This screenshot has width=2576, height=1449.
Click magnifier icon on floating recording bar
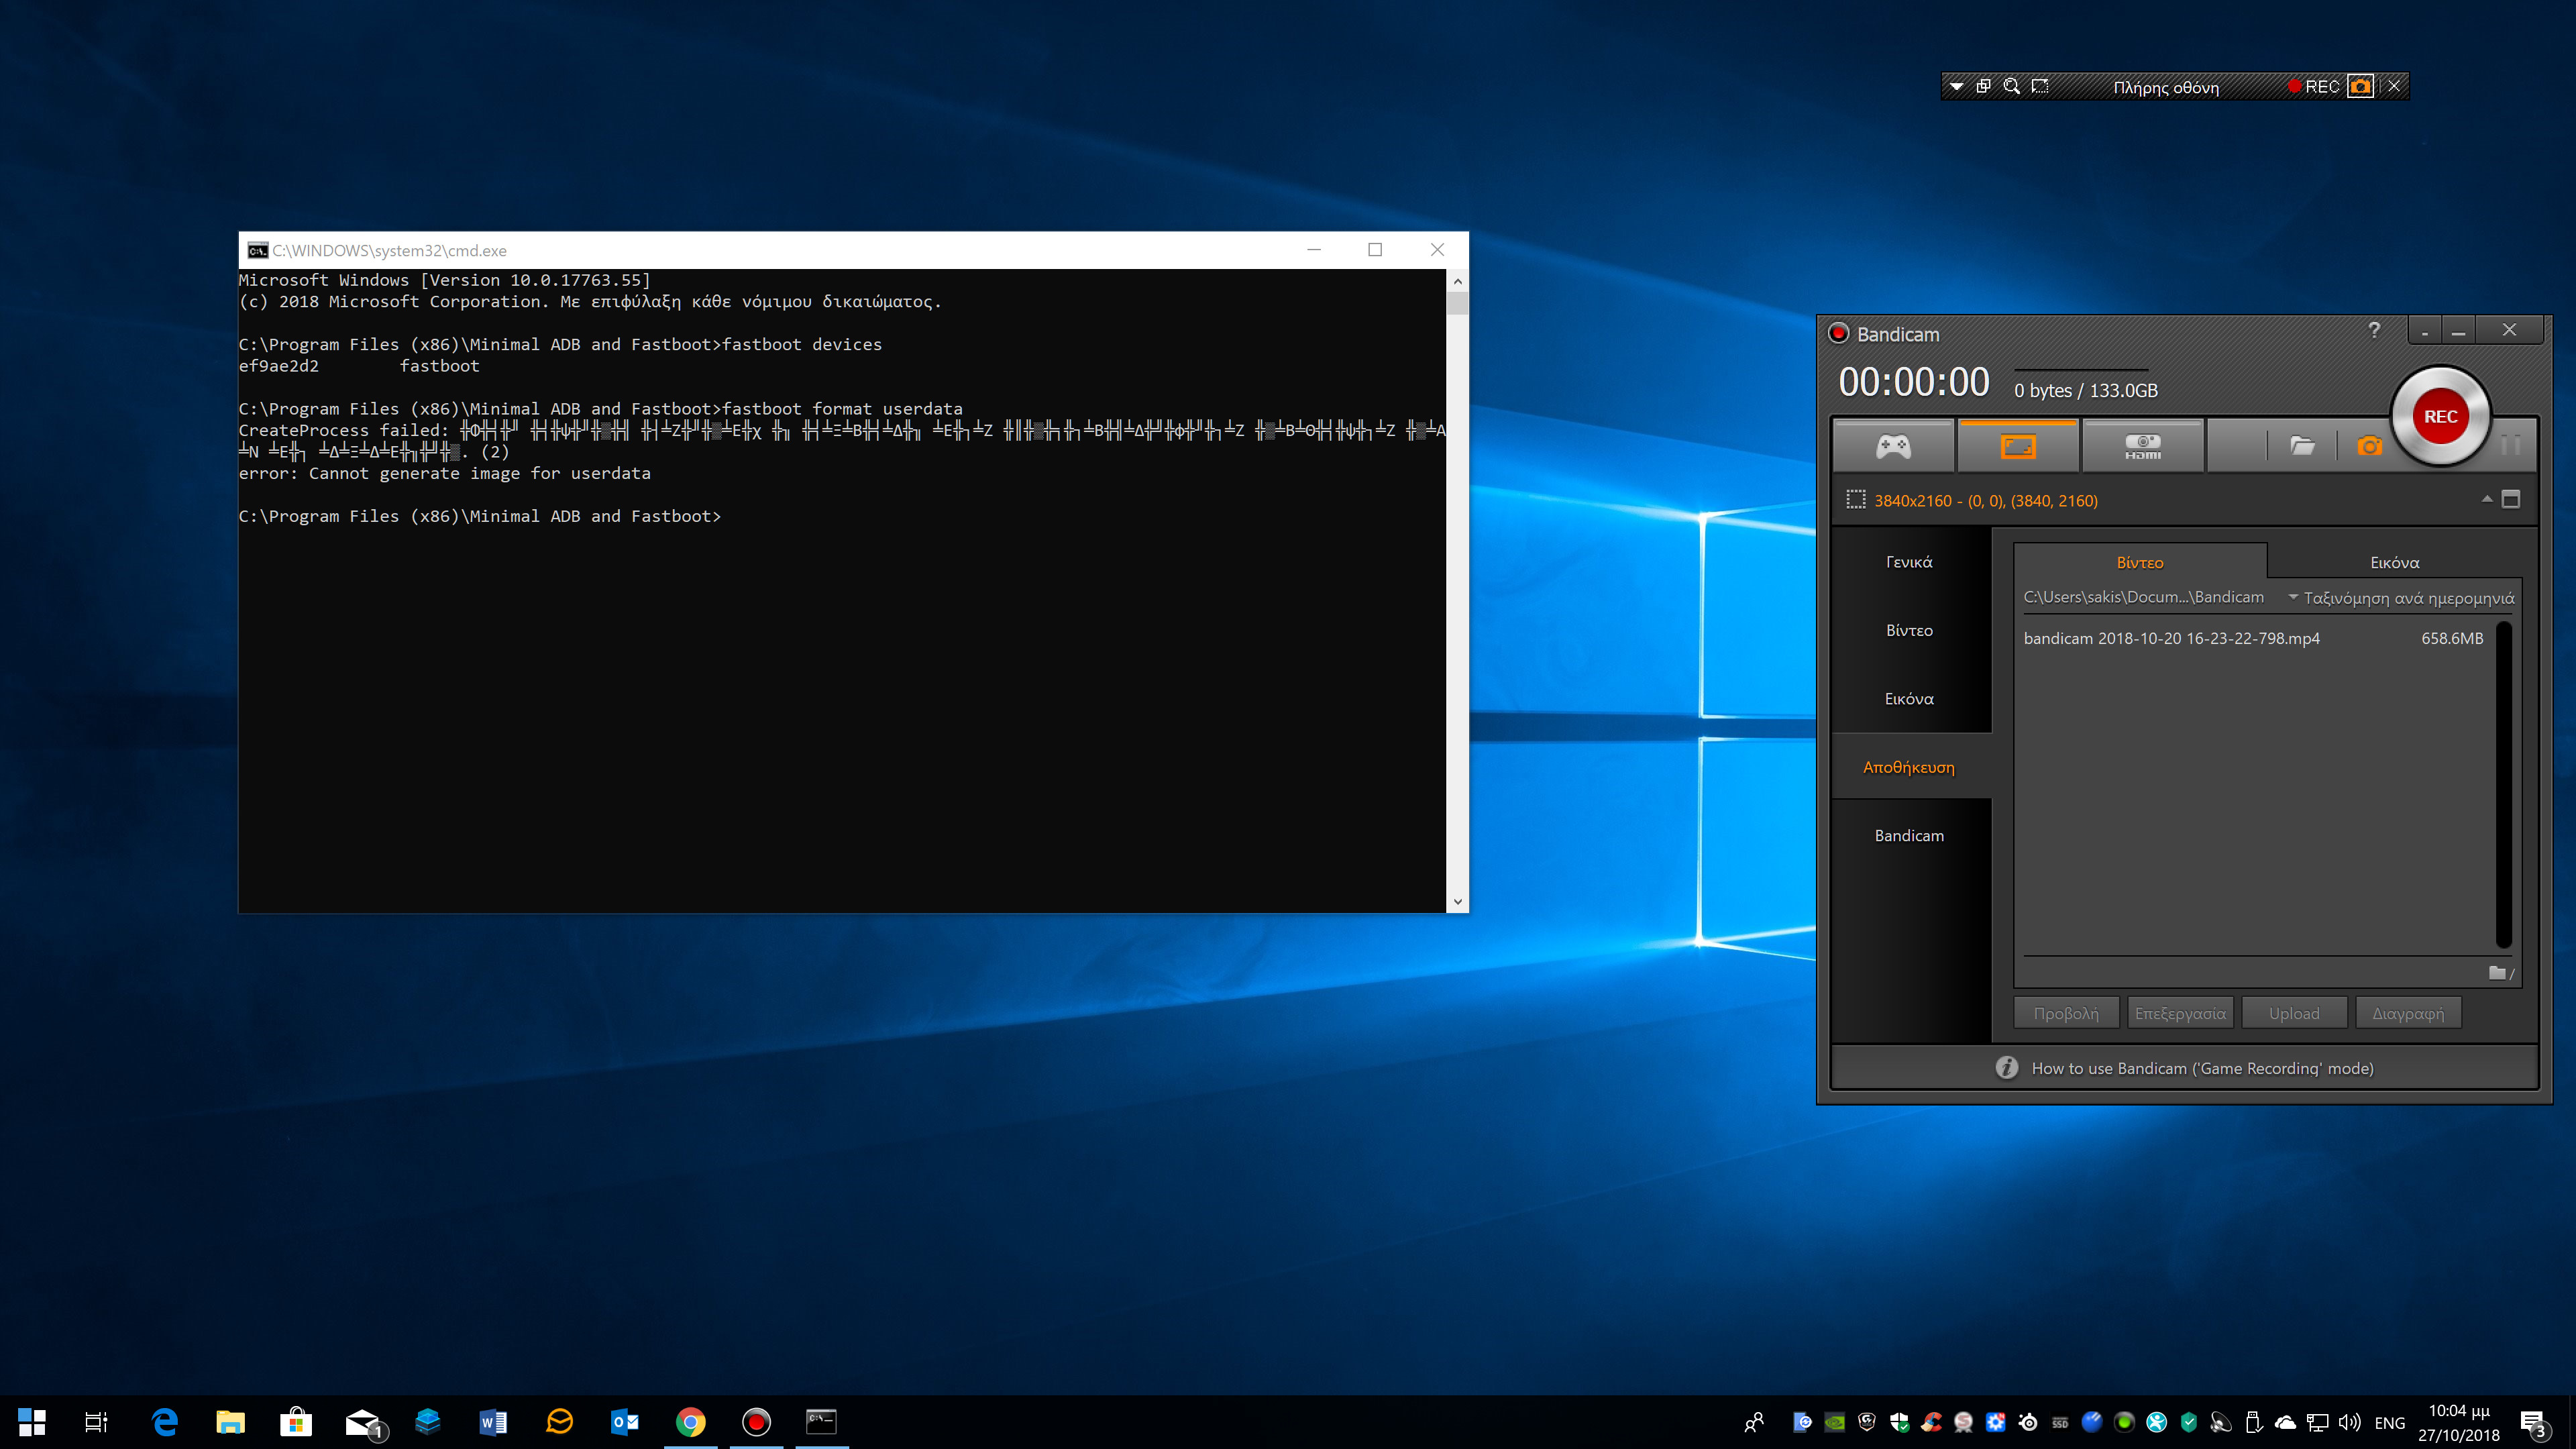pyautogui.click(x=2012, y=87)
